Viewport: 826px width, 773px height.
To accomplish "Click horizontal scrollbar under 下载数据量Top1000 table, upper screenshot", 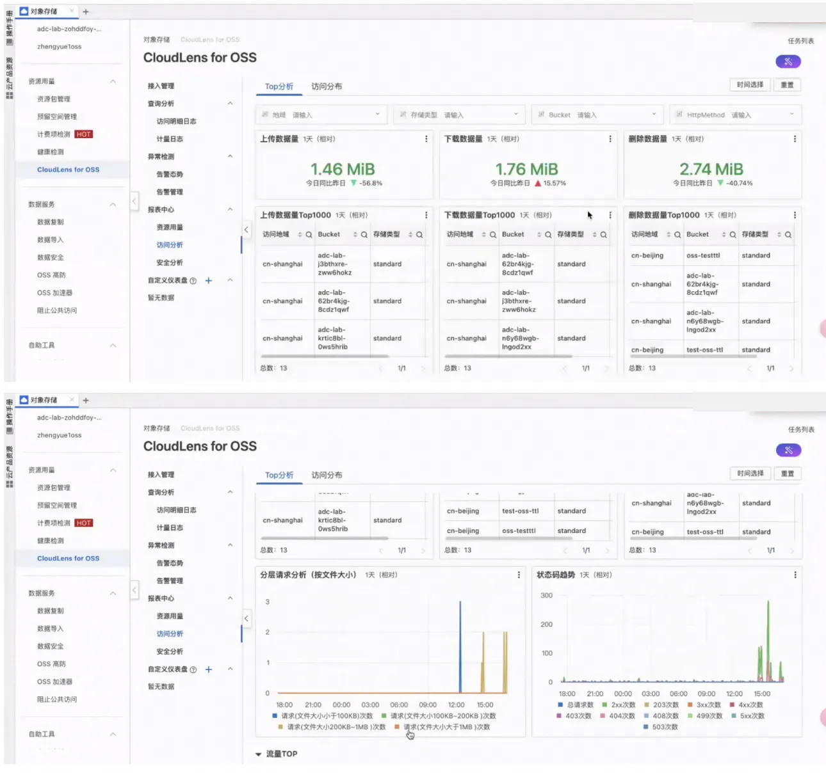I will point(508,356).
